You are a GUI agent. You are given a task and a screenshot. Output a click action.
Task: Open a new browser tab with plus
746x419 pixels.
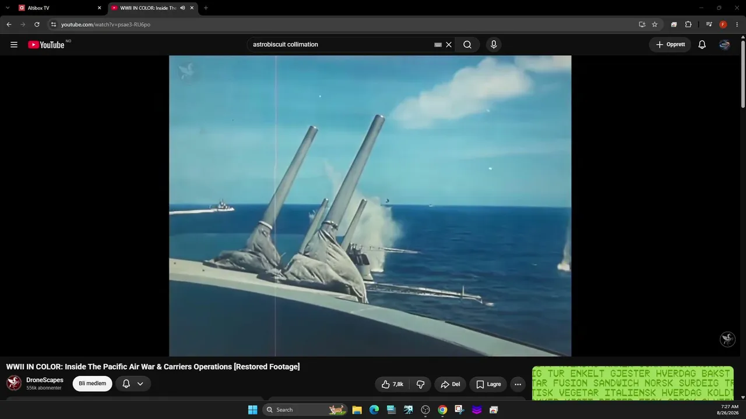click(x=206, y=8)
